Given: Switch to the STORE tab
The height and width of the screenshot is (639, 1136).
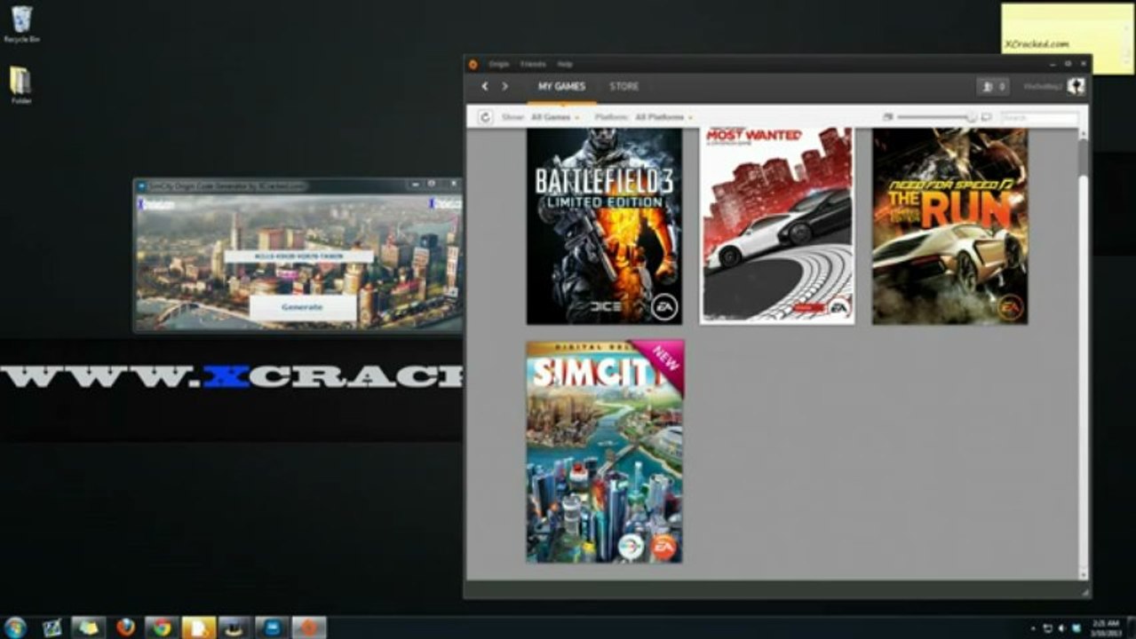Looking at the screenshot, I should (624, 87).
